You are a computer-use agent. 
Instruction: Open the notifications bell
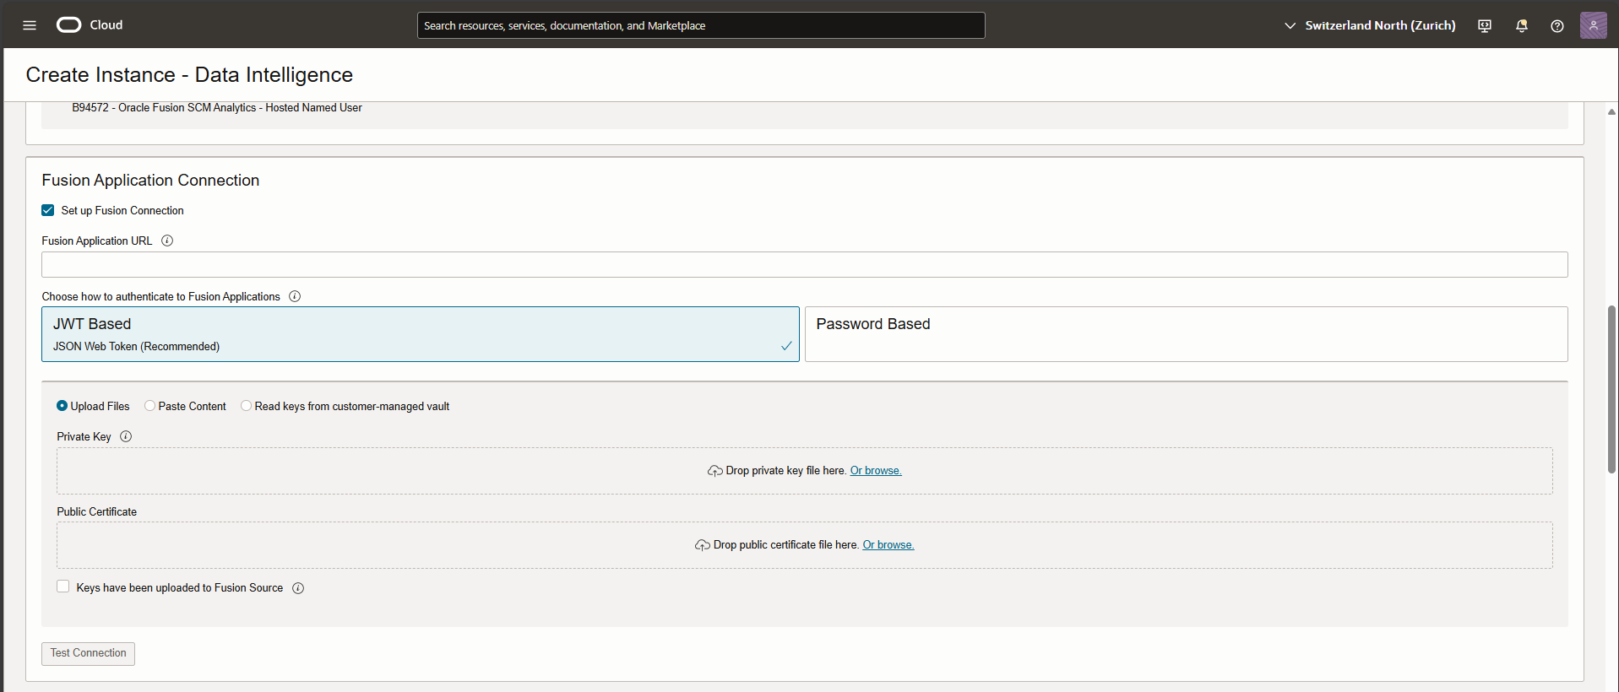pos(1522,26)
